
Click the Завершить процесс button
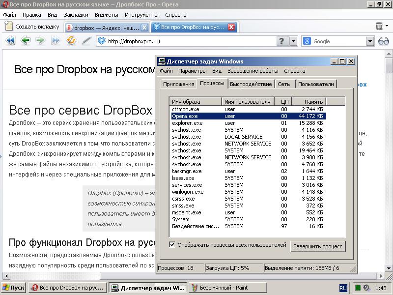pos(317,246)
